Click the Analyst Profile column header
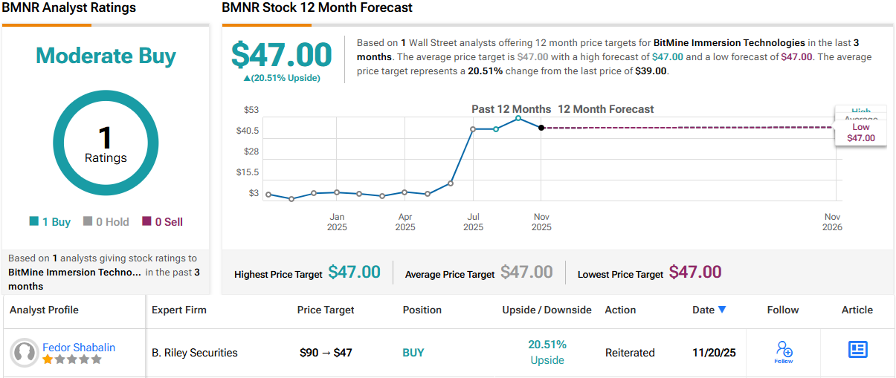Image resolution: width=896 pixels, height=378 pixels. tap(44, 310)
